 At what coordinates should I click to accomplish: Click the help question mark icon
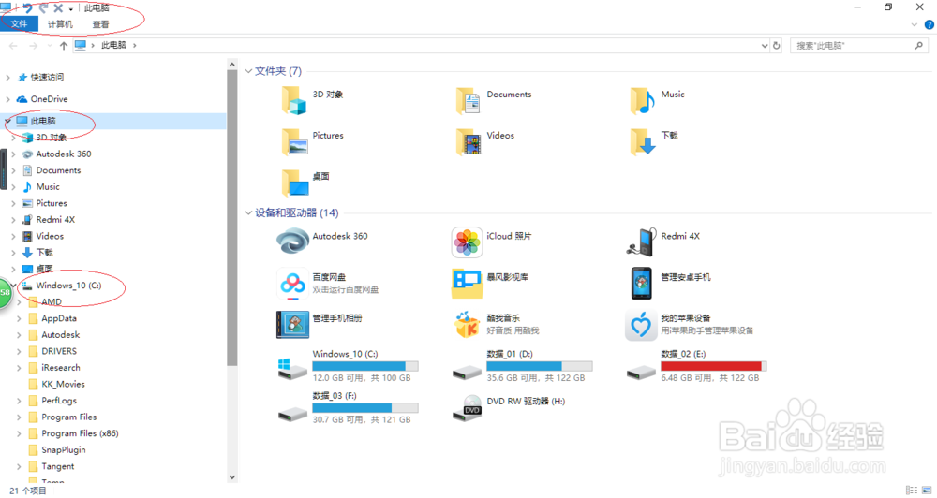click(930, 24)
